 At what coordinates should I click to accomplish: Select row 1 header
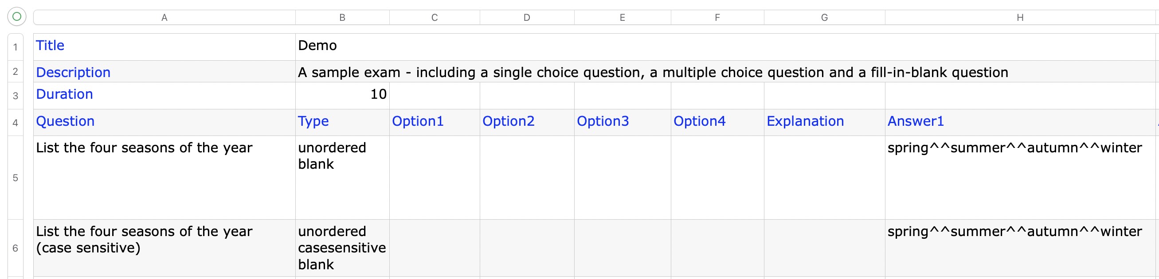click(16, 47)
